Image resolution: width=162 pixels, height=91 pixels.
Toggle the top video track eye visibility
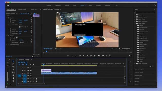(31, 68)
